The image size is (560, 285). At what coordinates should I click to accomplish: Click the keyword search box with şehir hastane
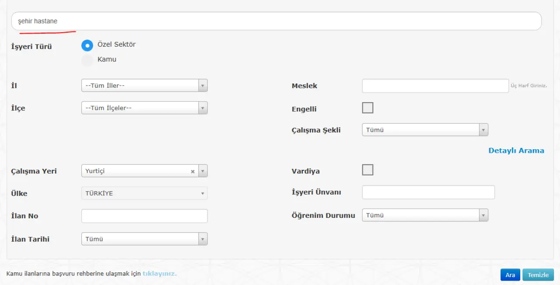(276, 21)
